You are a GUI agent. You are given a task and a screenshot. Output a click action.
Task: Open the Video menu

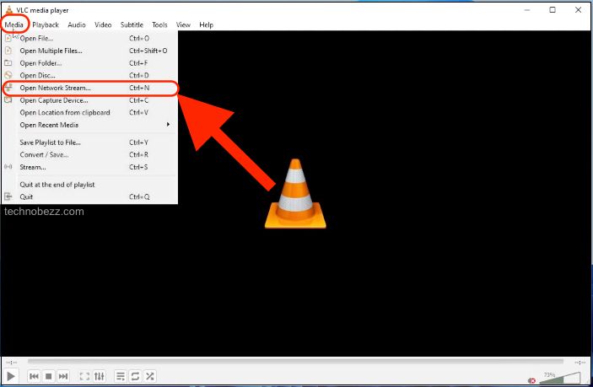pos(103,24)
